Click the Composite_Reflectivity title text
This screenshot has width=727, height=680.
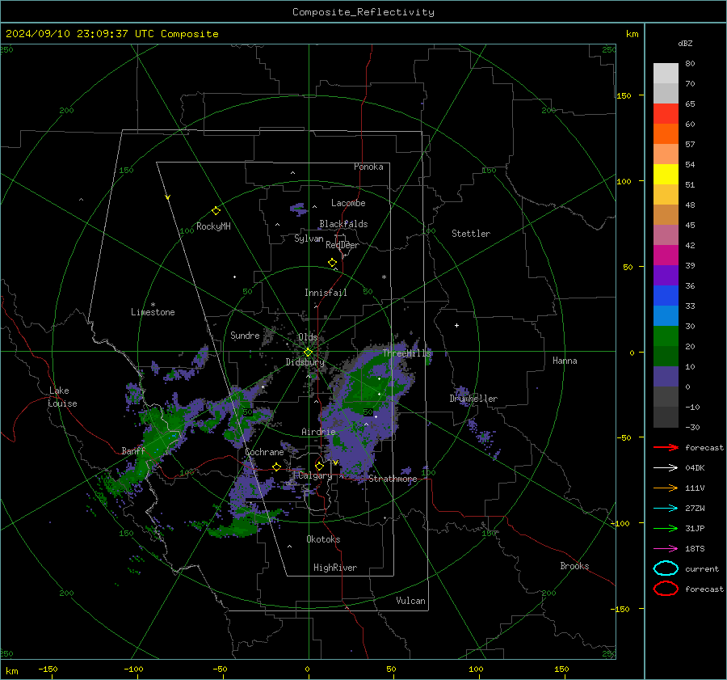click(363, 12)
